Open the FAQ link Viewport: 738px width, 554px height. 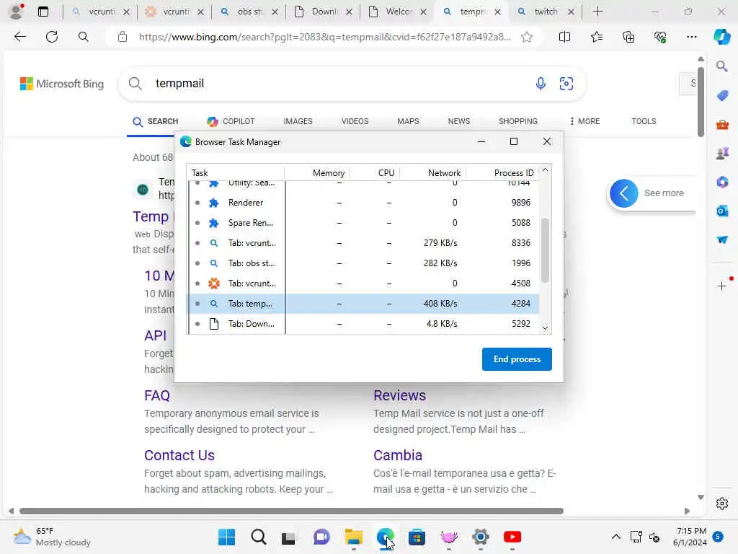[x=157, y=395]
